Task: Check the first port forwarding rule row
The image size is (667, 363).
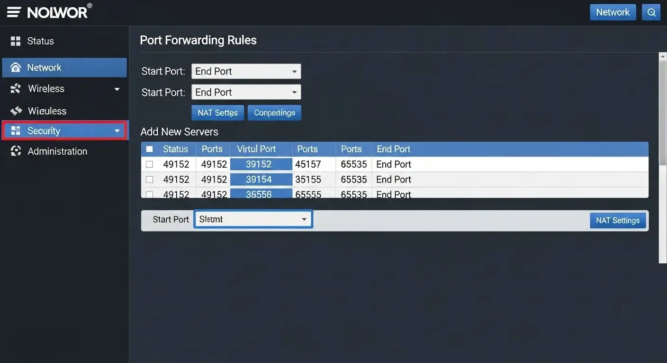Action: (149, 164)
